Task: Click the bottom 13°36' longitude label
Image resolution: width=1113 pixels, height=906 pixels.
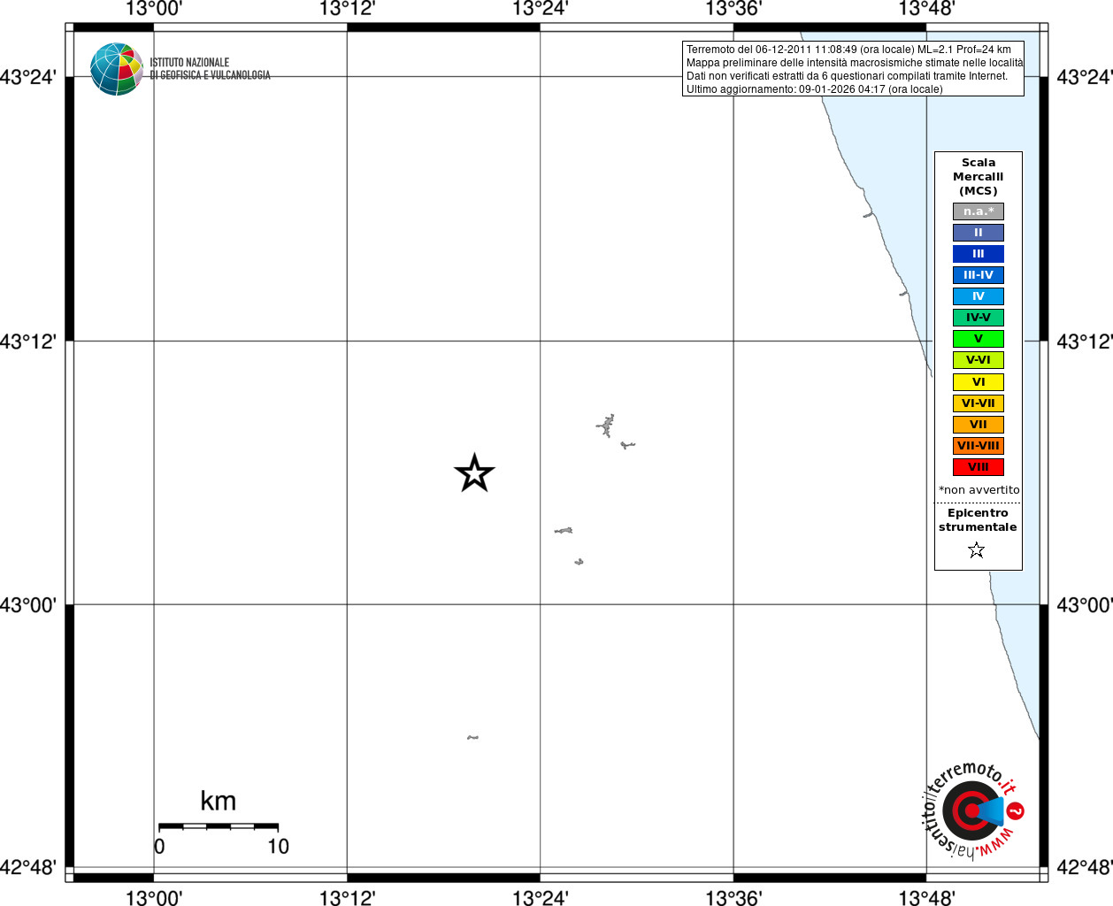Action: pos(733,897)
